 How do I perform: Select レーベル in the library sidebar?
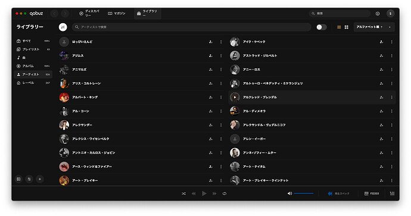coord(33,83)
